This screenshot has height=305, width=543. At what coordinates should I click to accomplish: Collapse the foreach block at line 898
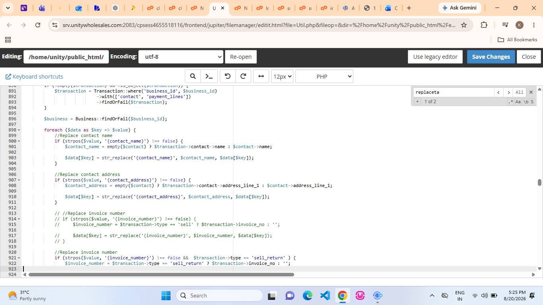[19, 130]
